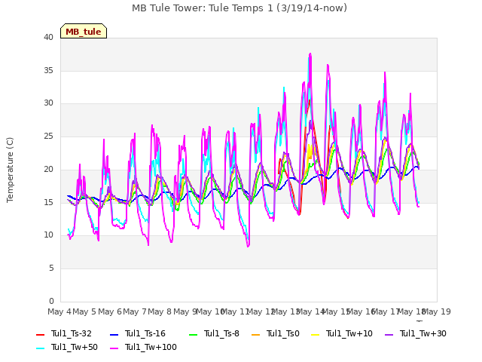482x362 pixels.
Task: Click the 30 y-axis tick label
Action: [x=48, y=103]
